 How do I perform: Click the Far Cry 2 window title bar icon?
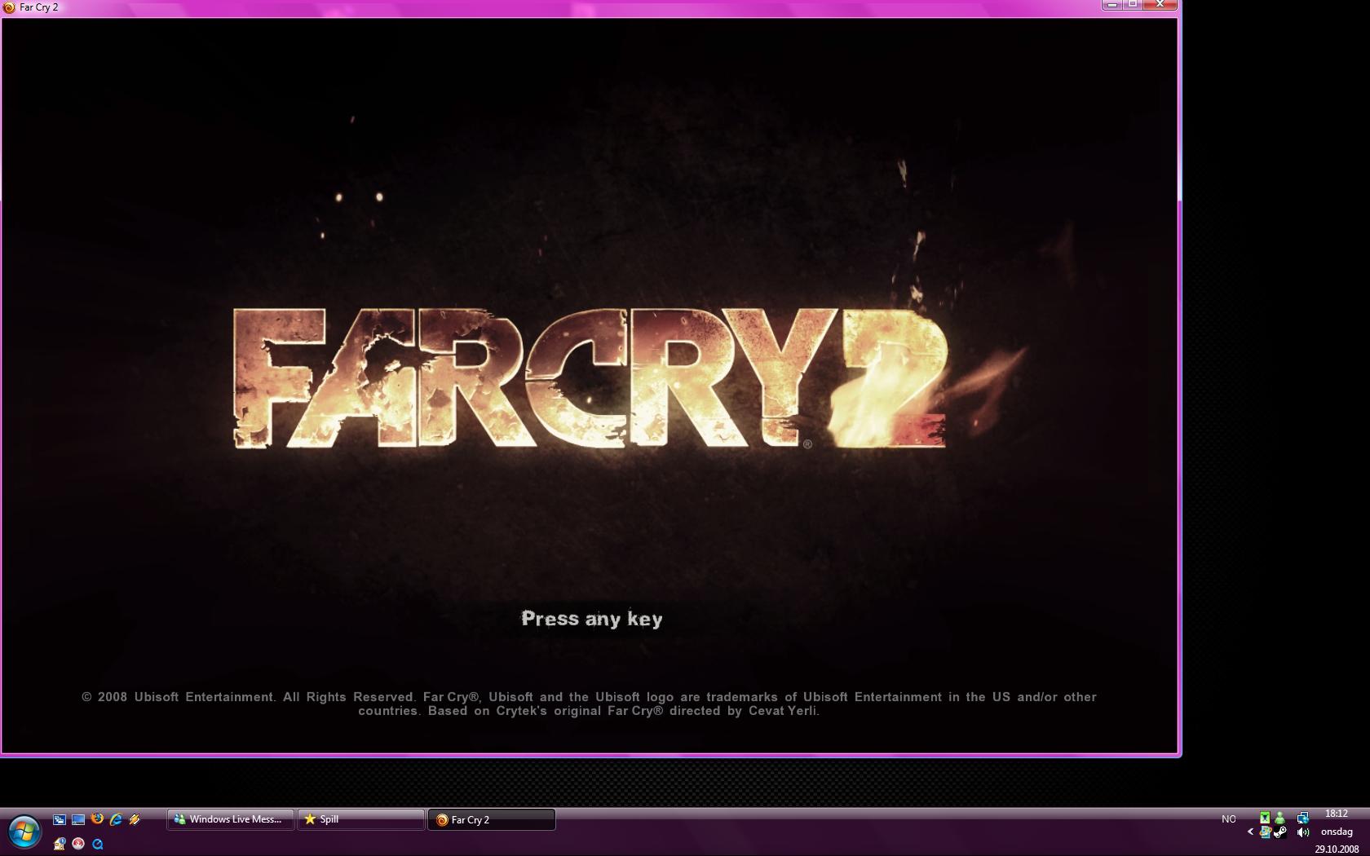pos(9,7)
